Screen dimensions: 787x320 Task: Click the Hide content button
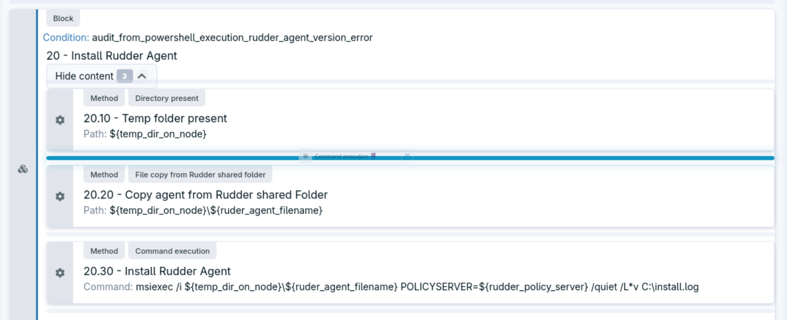pos(84,76)
